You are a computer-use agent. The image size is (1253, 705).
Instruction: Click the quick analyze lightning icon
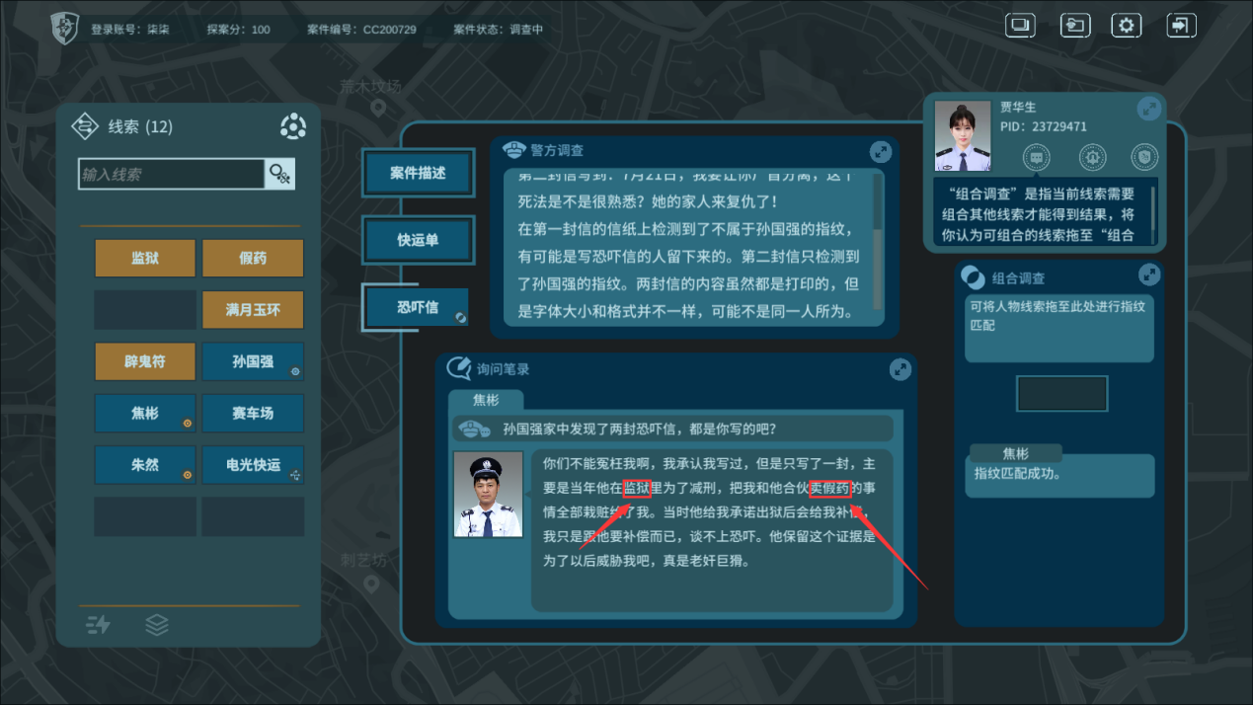(98, 625)
